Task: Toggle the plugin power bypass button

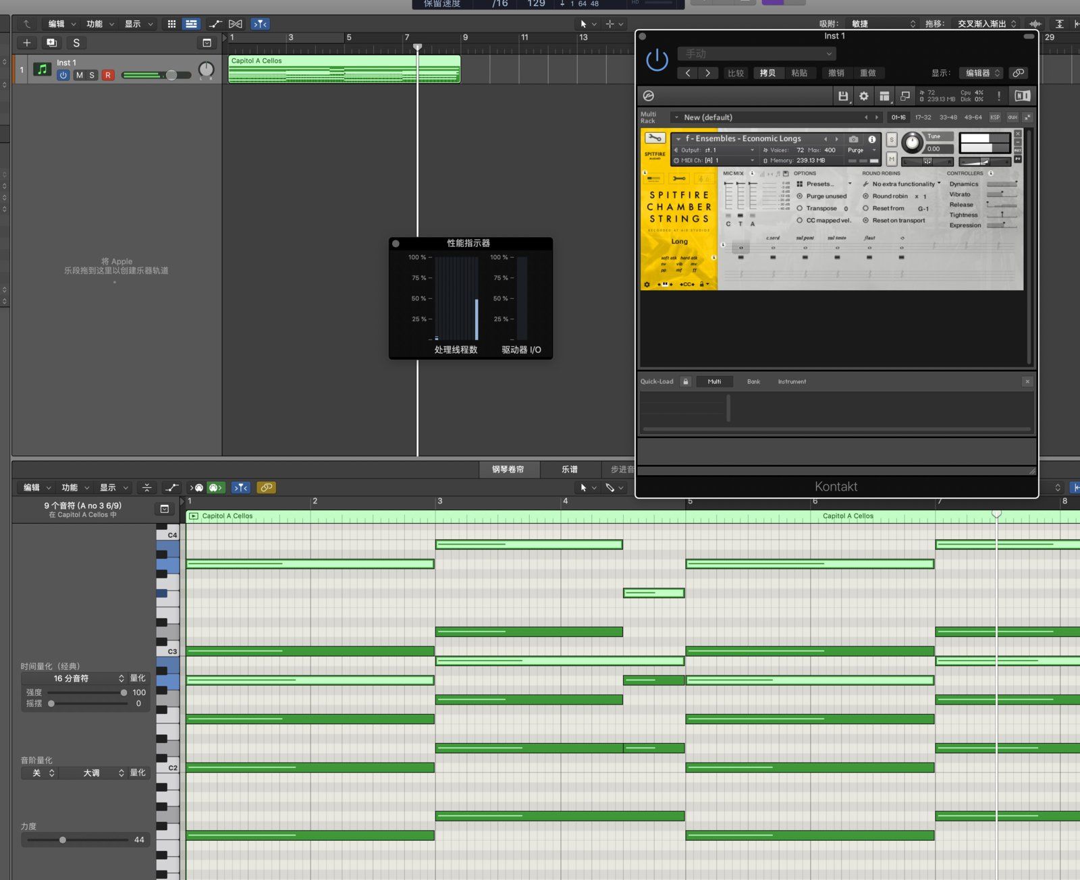Action: 657,61
